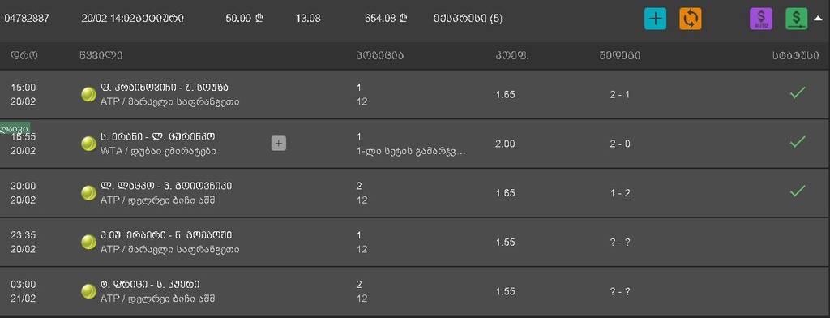Click tennis ball icon of the 23:35 match
This screenshot has width=830, height=318.
tap(88, 242)
